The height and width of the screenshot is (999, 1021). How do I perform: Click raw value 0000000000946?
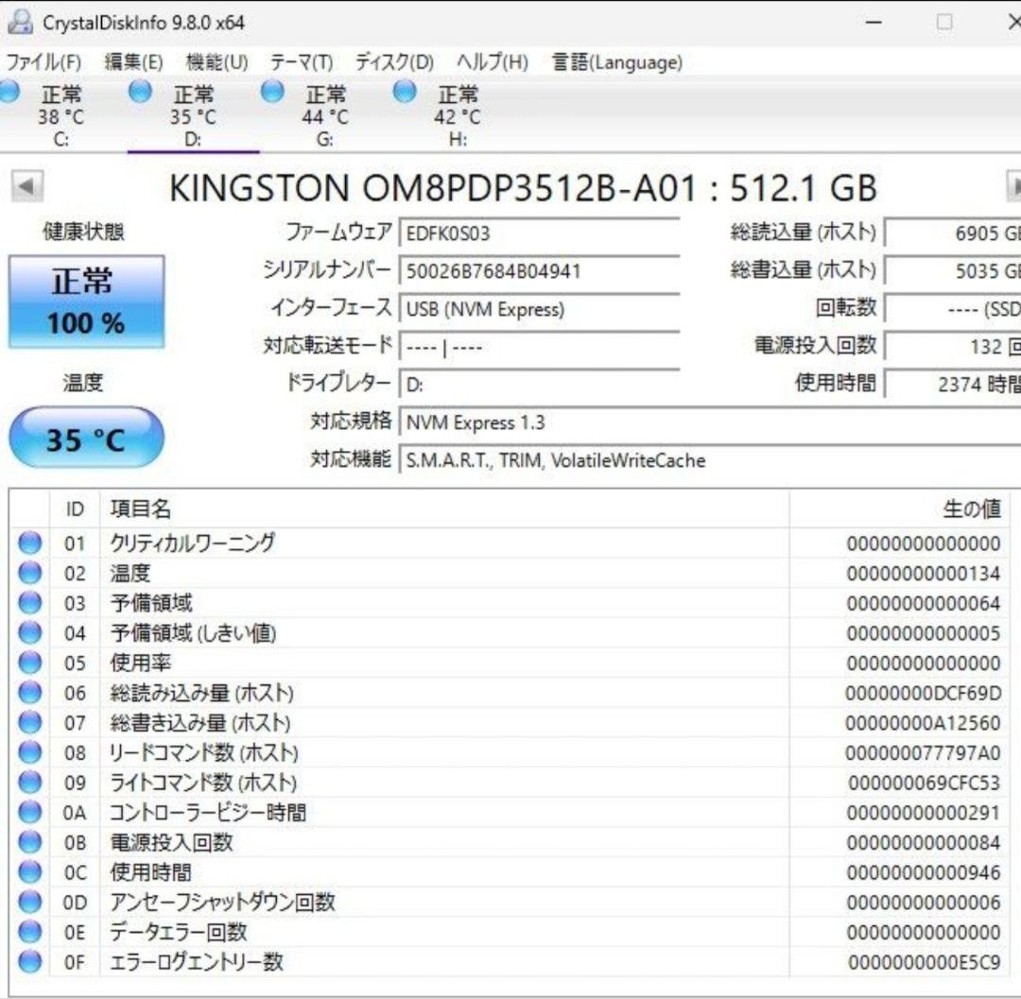[924, 872]
